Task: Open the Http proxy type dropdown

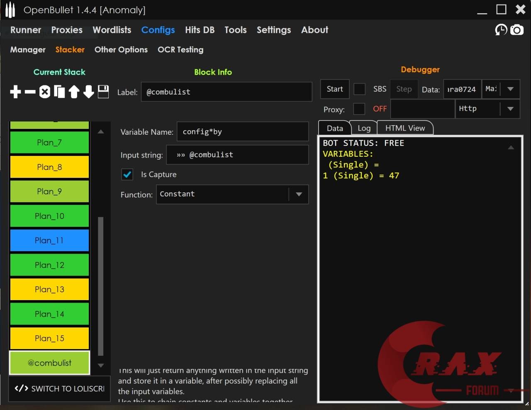Action: 487,109
